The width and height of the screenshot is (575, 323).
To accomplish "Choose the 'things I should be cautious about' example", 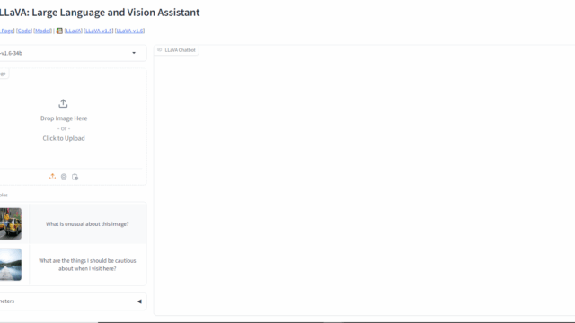I will (87, 265).
